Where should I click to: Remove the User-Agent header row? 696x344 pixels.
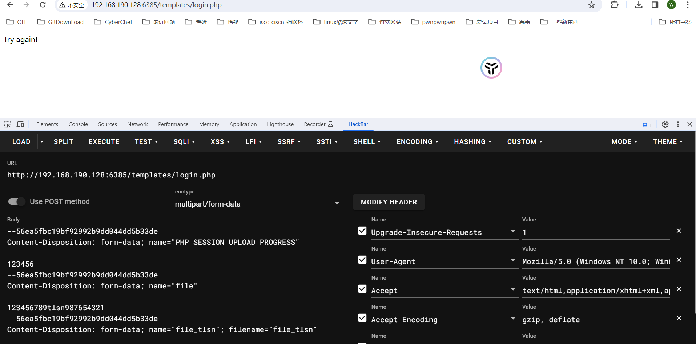click(679, 260)
